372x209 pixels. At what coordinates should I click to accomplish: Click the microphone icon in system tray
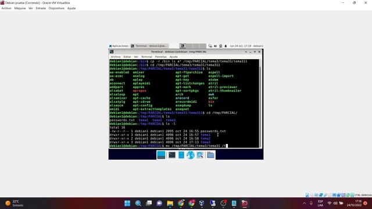click(x=311, y=203)
